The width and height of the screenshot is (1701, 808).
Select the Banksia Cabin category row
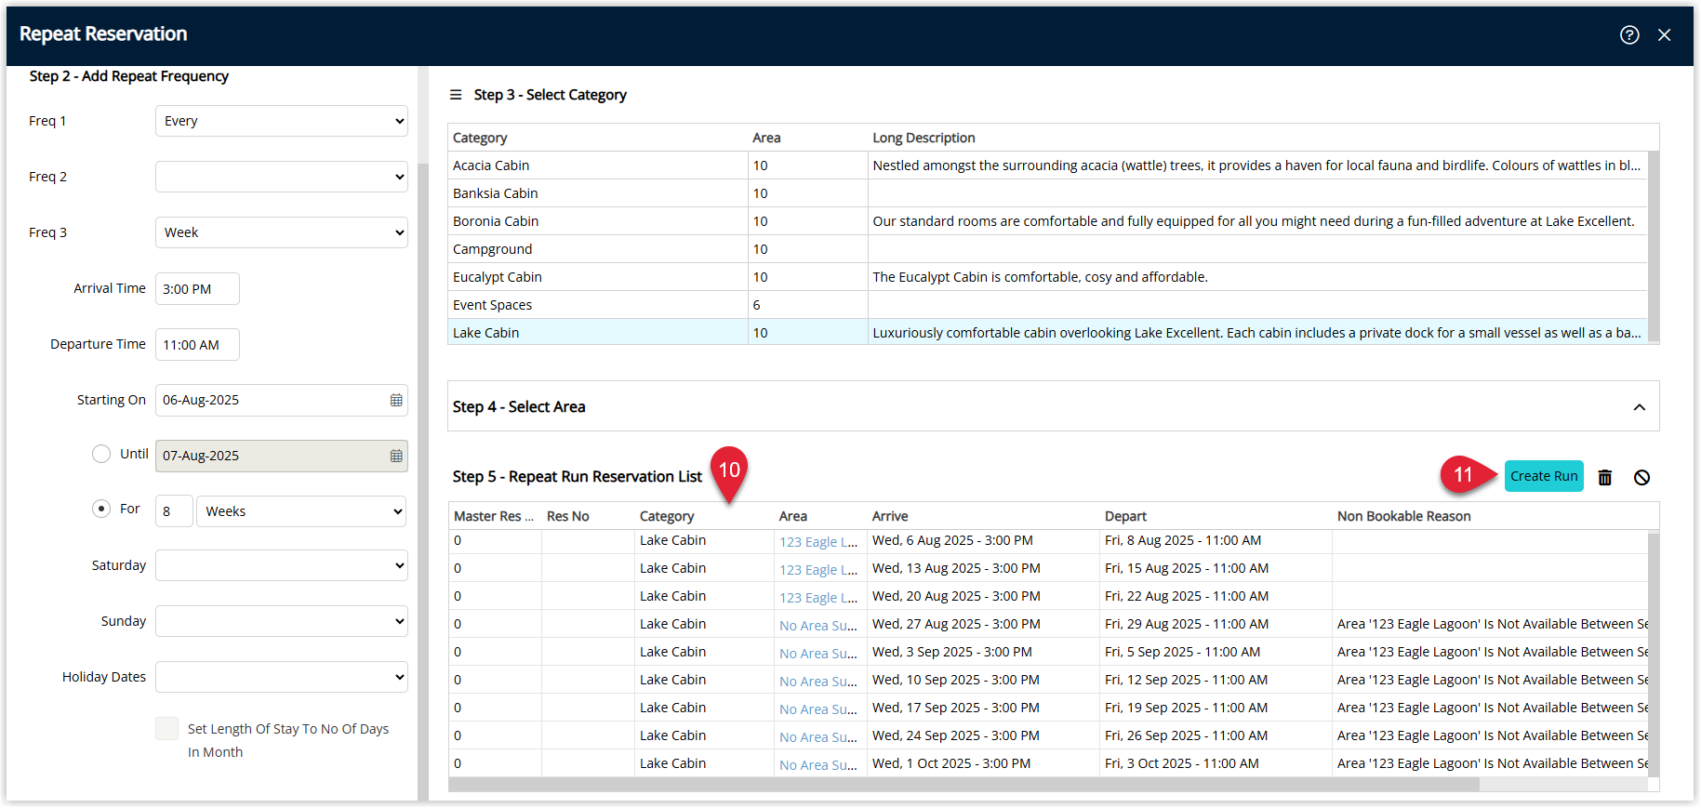[1047, 193]
